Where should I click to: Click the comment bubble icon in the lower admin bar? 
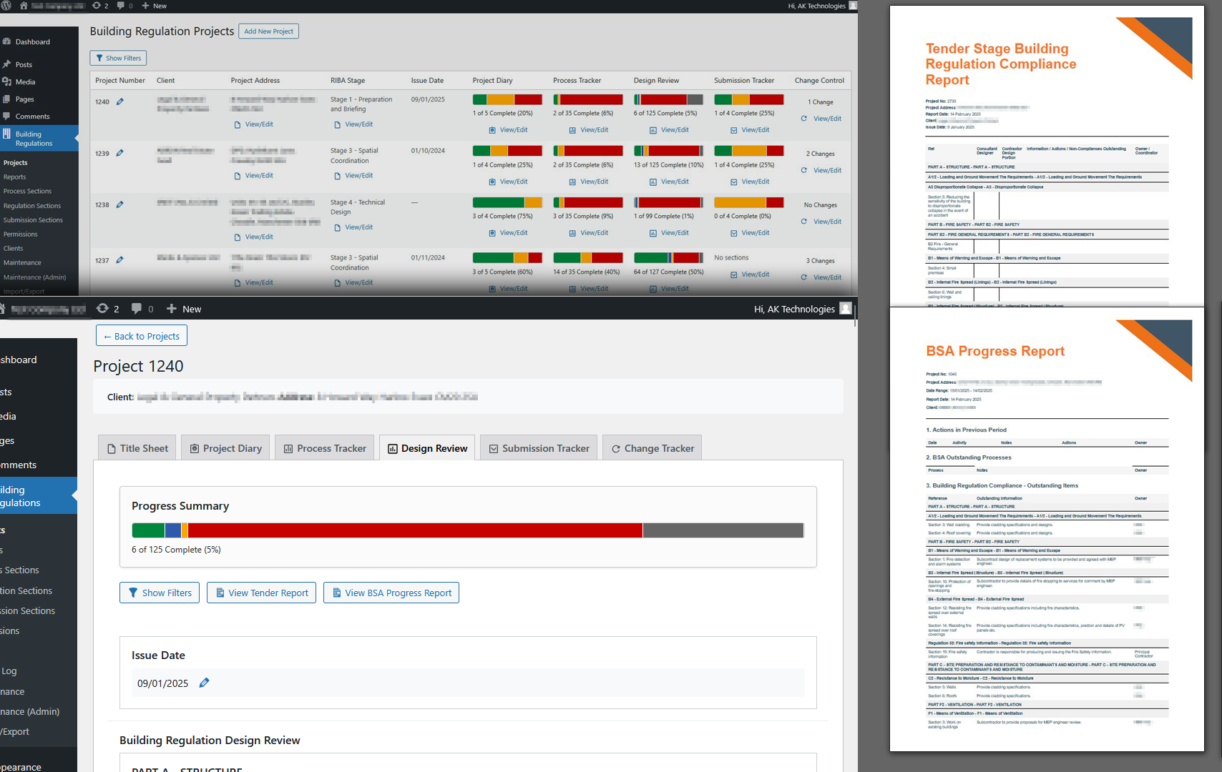click(136, 309)
